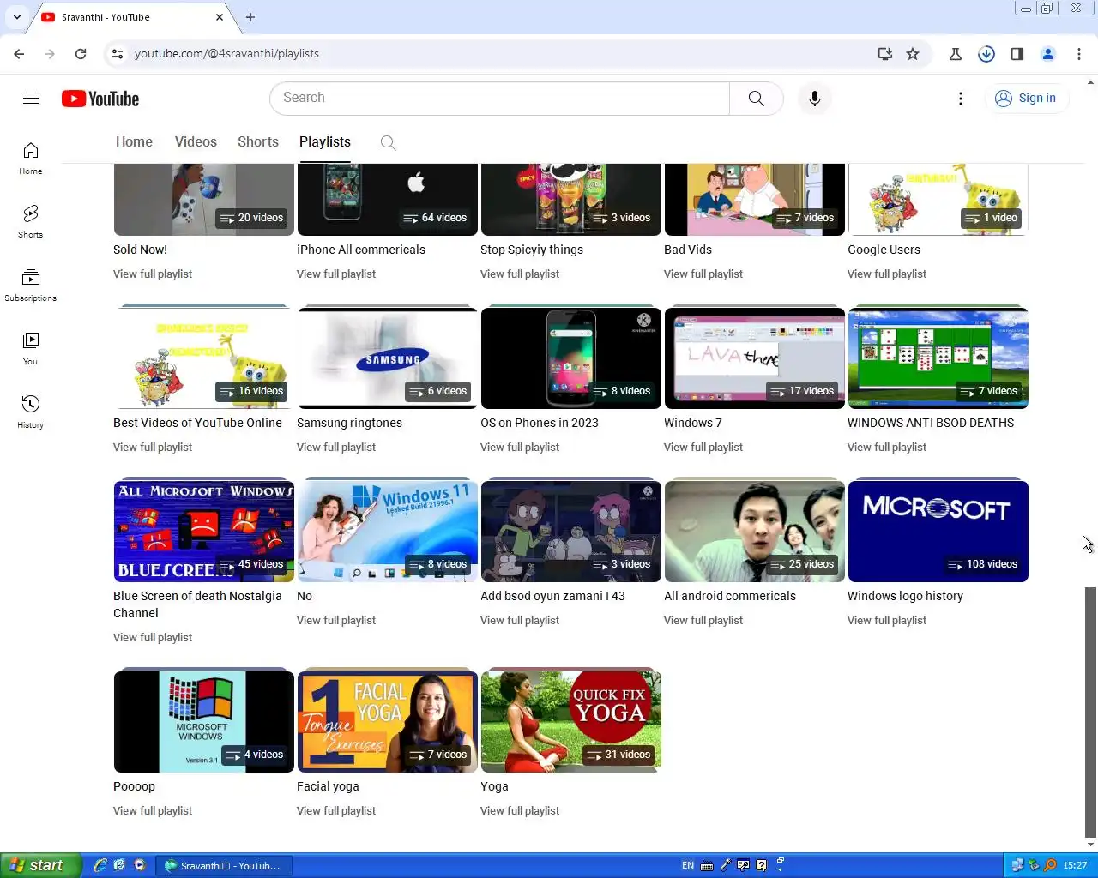Open Add bsod oyun zamani I 43 thumbnail
This screenshot has height=878, width=1098.
[571, 532]
